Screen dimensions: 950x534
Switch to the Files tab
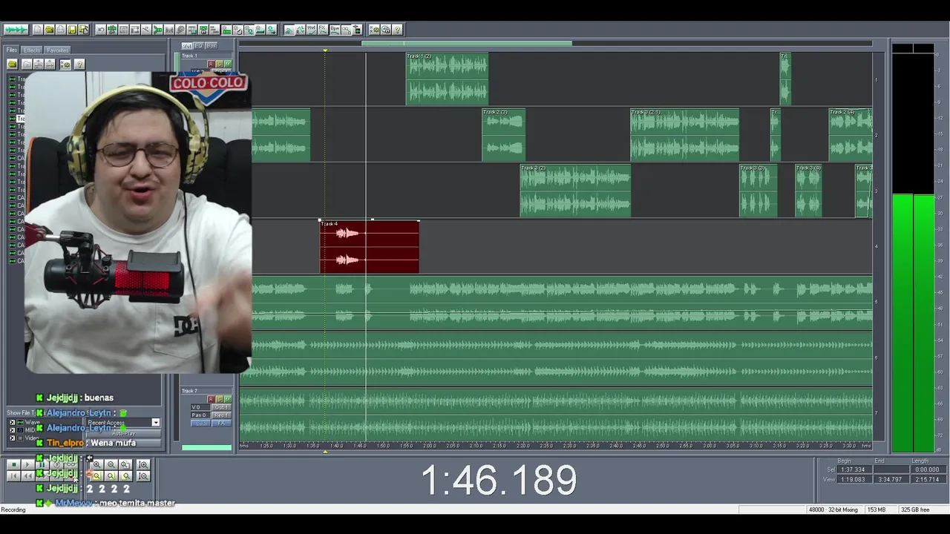tap(12, 50)
